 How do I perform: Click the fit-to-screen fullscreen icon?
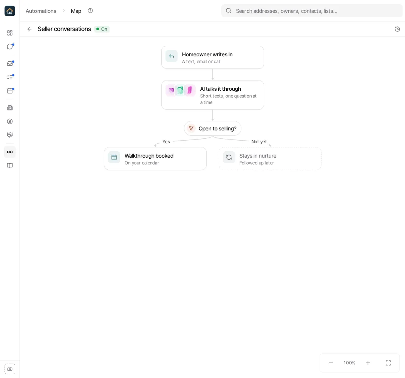click(388, 363)
